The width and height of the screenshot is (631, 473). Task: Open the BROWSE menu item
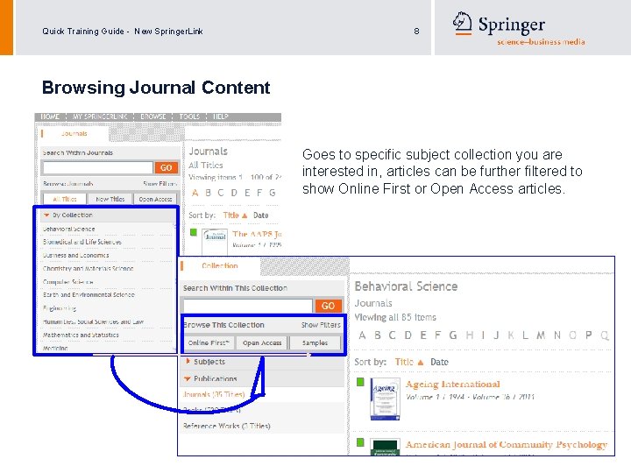tap(152, 116)
